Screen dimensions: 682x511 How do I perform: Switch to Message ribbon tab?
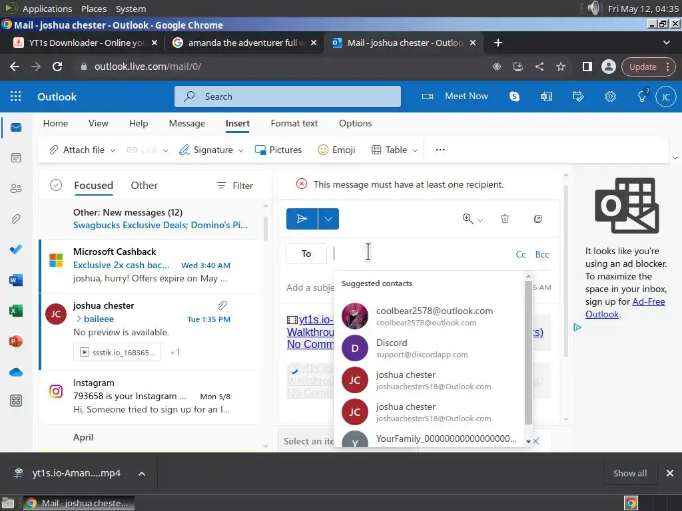click(187, 123)
